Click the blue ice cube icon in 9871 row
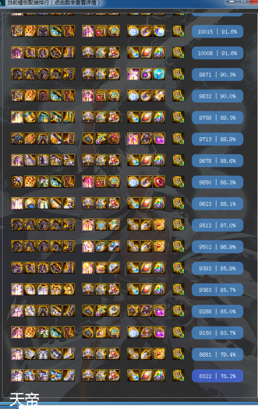 click(x=159, y=75)
